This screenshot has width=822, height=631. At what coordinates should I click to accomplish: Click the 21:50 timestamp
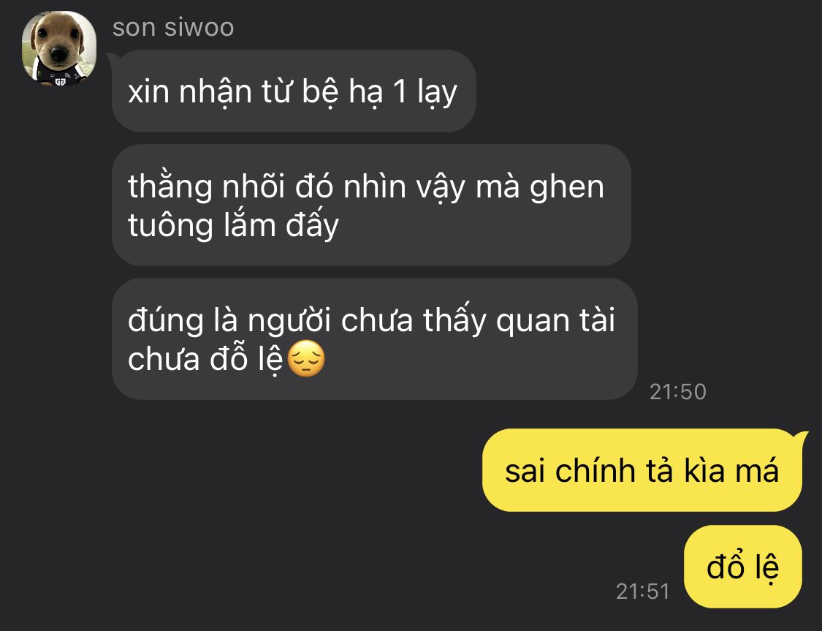(x=678, y=392)
